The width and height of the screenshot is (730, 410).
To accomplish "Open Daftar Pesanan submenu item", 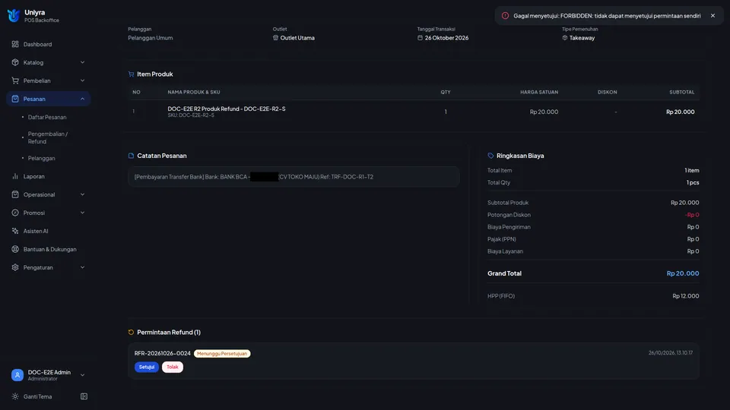I will tap(47, 117).
